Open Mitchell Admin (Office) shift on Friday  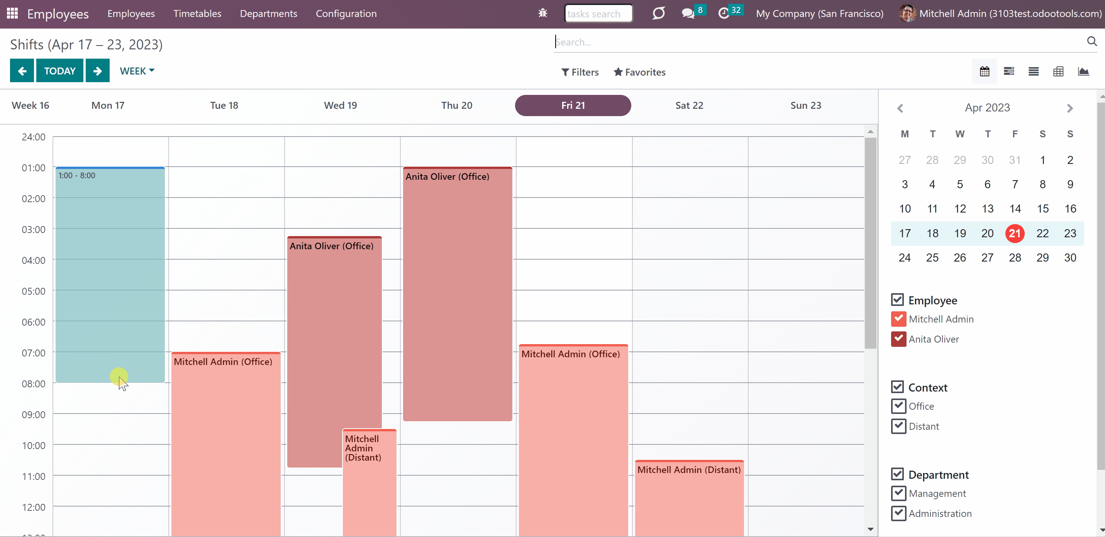573,440
